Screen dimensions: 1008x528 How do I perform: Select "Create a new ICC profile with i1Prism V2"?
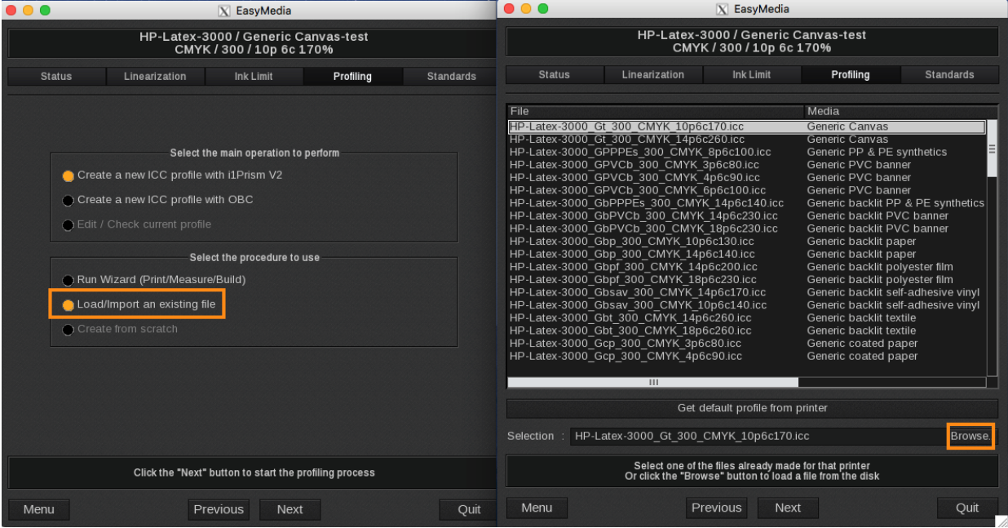pos(69,175)
